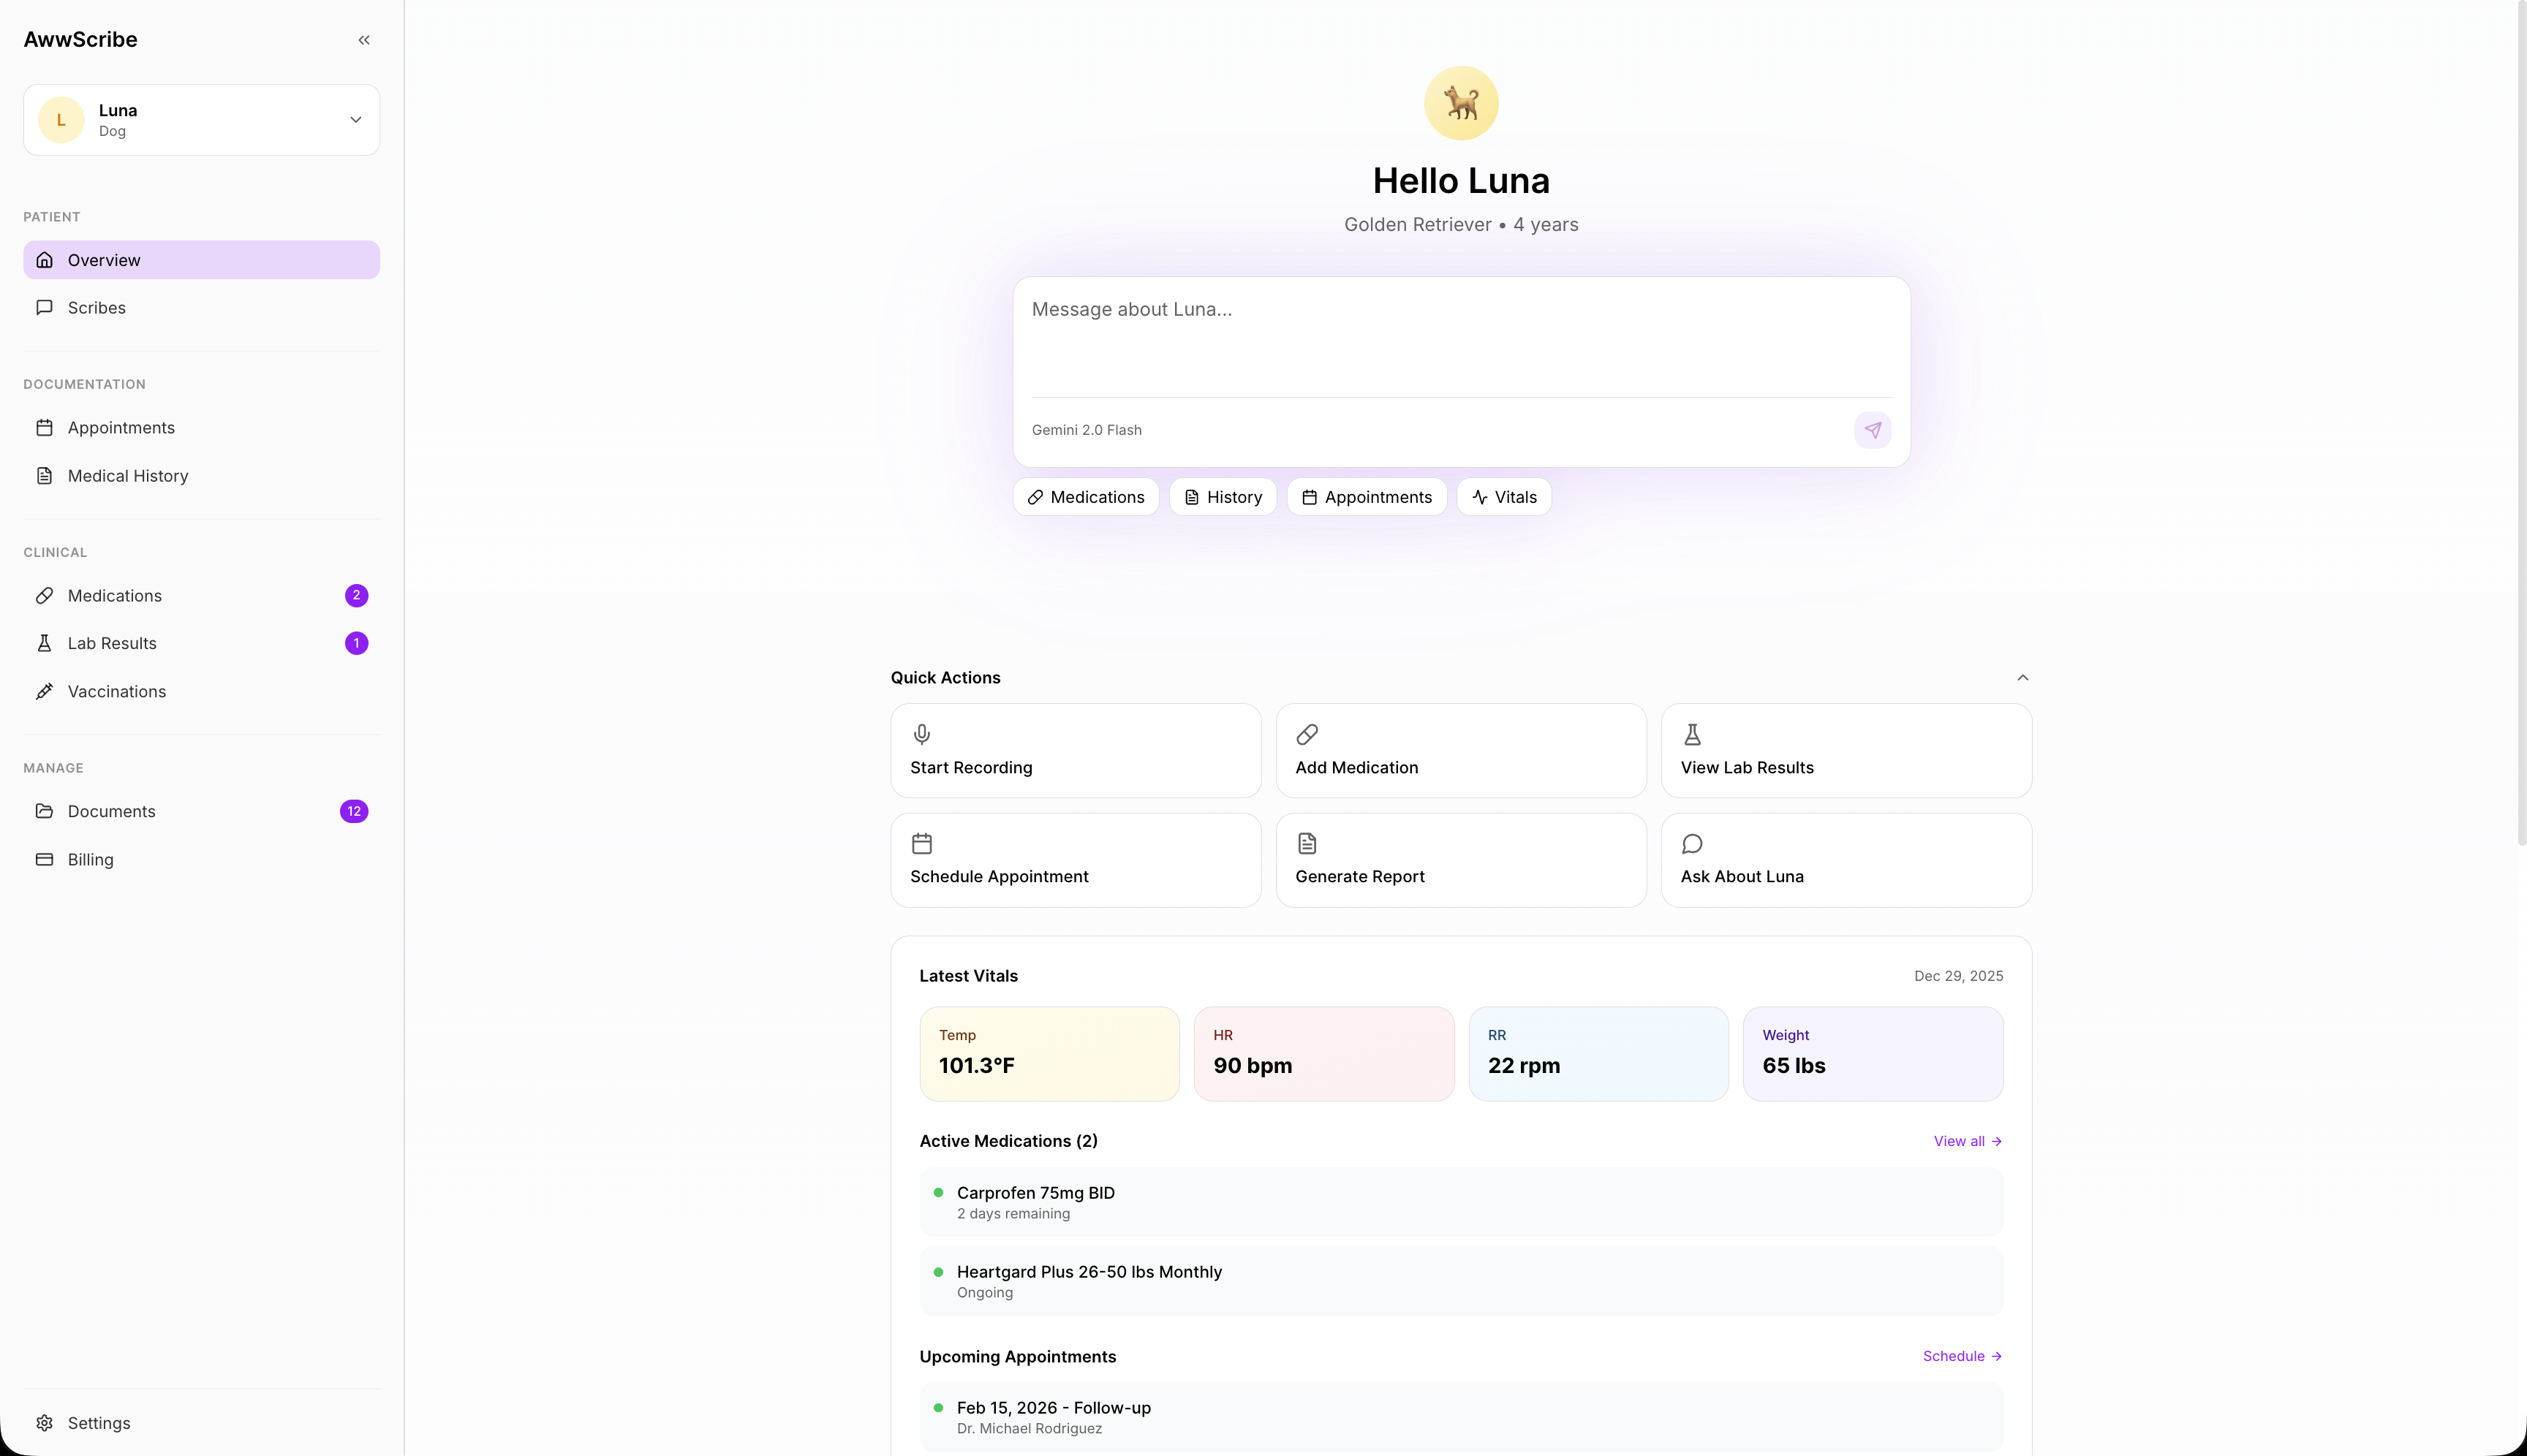The height and width of the screenshot is (1456, 2527).
Task: Click the microphone Start Recording card
Action: (1074, 750)
